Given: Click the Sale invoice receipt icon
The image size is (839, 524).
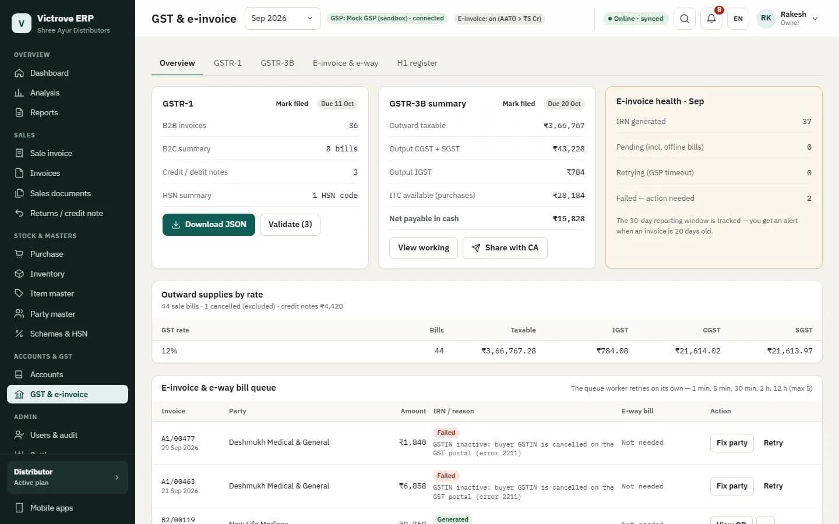Looking at the screenshot, I should pyautogui.click(x=19, y=153).
